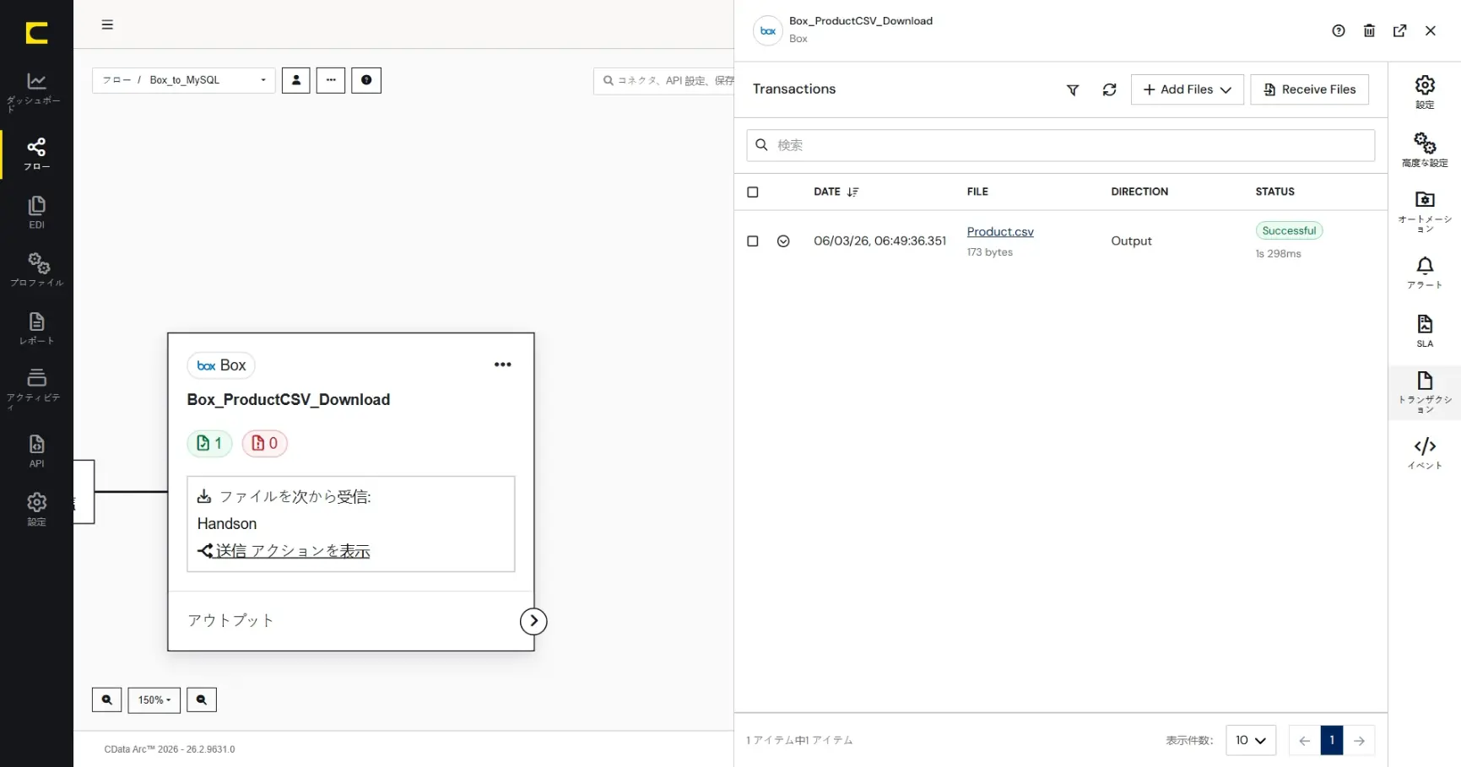Open the Automation tab
Viewport: 1461px width, 767px height.
pyautogui.click(x=1425, y=211)
